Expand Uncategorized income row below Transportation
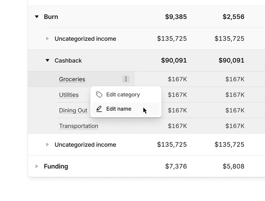The image size is (265, 201). [x=47, y=144]
